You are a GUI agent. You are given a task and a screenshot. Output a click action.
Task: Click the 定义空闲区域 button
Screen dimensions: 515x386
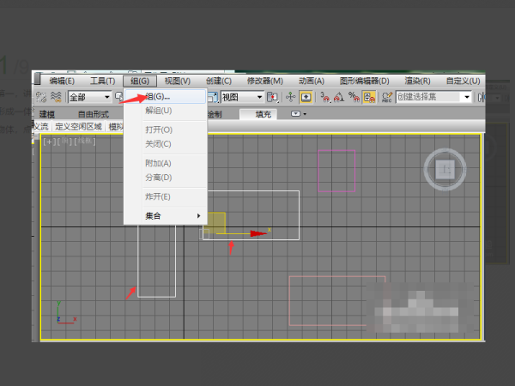pos(78,127)
